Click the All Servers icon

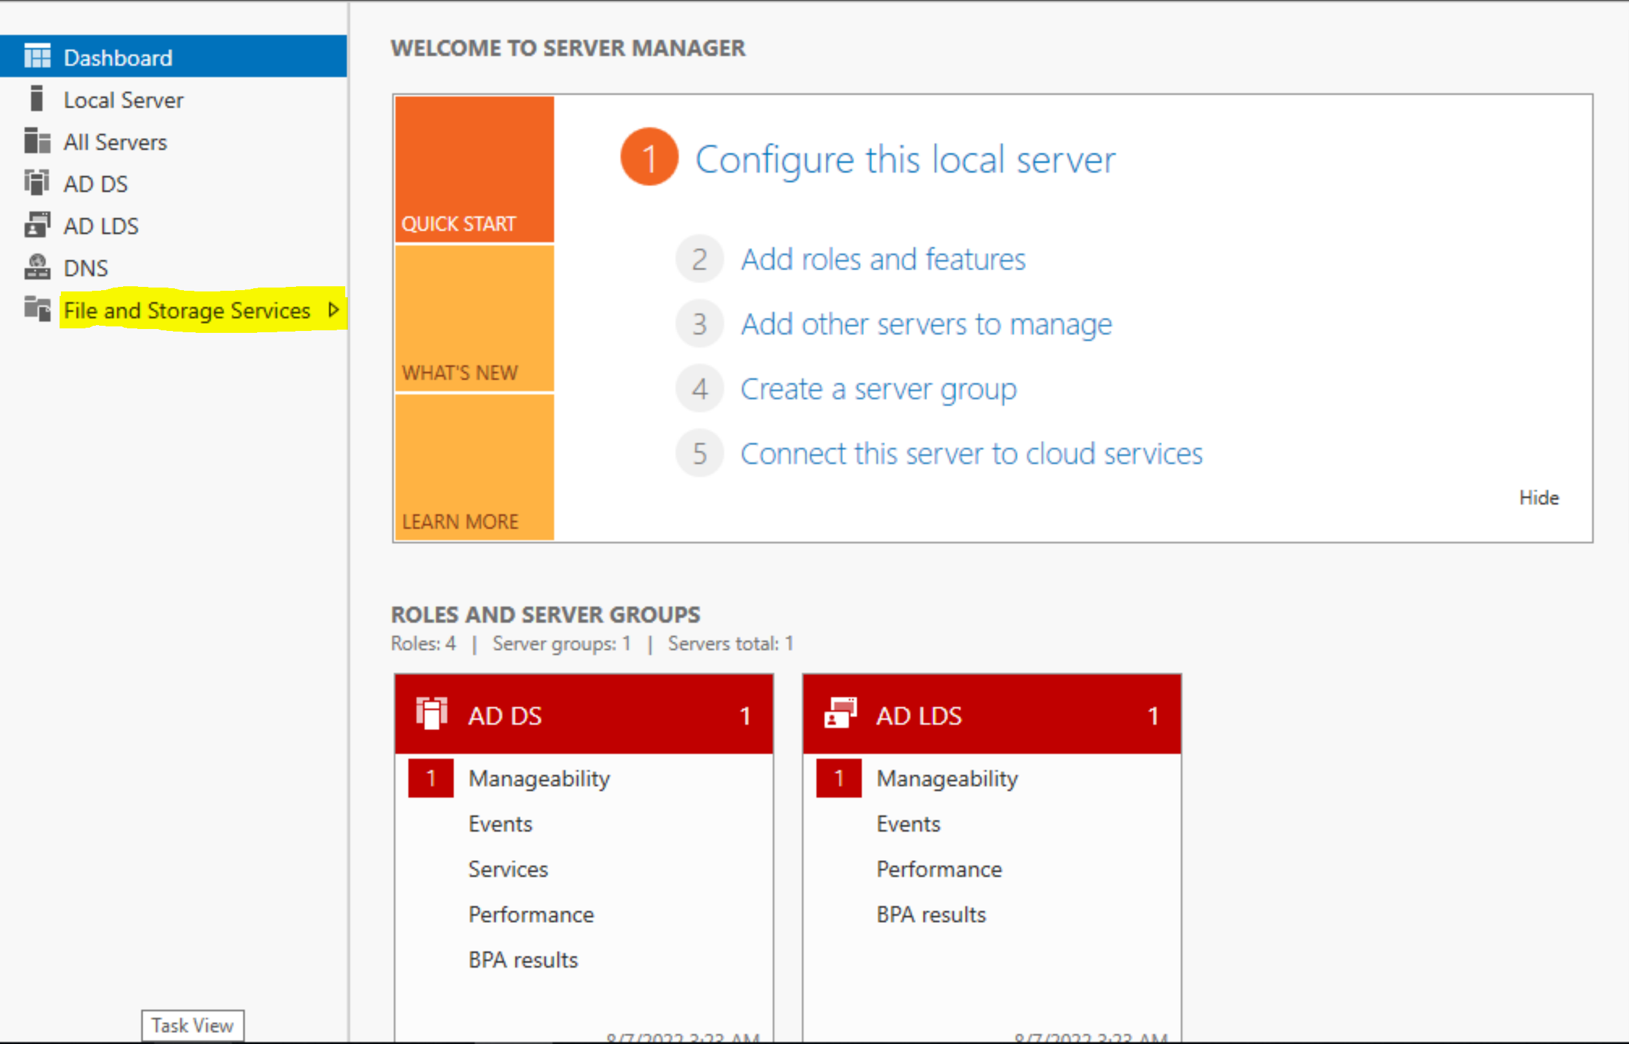tap(38, 141)
